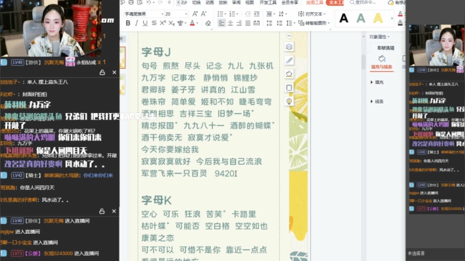Toggle italic formatting
Viewport: 465px width, 261px height.
pyautogui.click(x=136, y=23)
